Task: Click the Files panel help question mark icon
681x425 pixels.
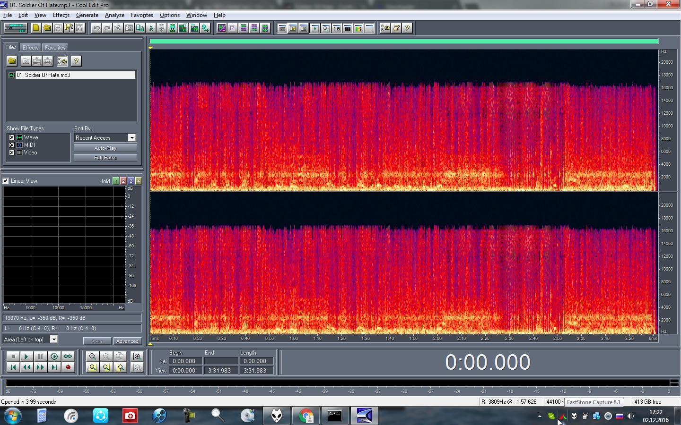Action: [x=76, y=61]
